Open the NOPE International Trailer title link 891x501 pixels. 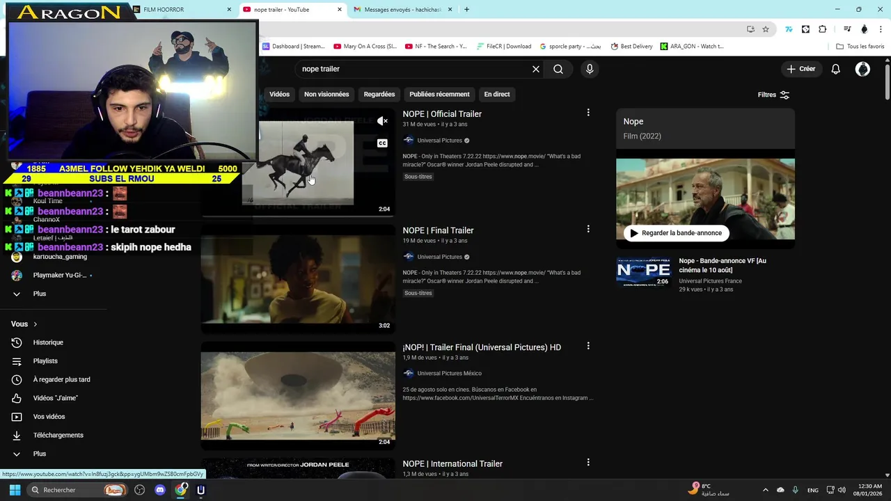coord(452,463)
